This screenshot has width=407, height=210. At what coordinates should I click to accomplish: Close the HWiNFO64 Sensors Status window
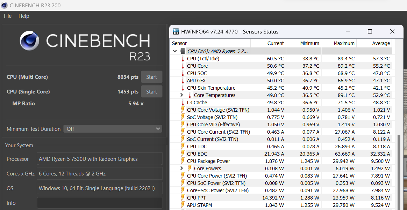pos(392,32)
